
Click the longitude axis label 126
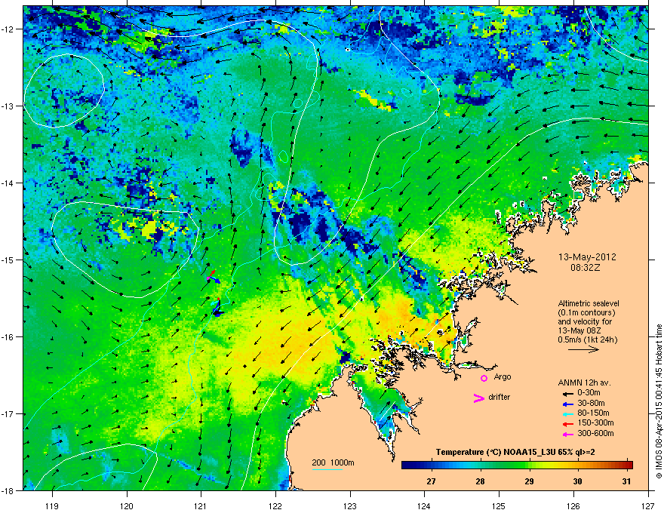coord(573,505)
